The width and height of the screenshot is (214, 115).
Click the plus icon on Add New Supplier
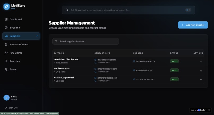coord(182,25)
